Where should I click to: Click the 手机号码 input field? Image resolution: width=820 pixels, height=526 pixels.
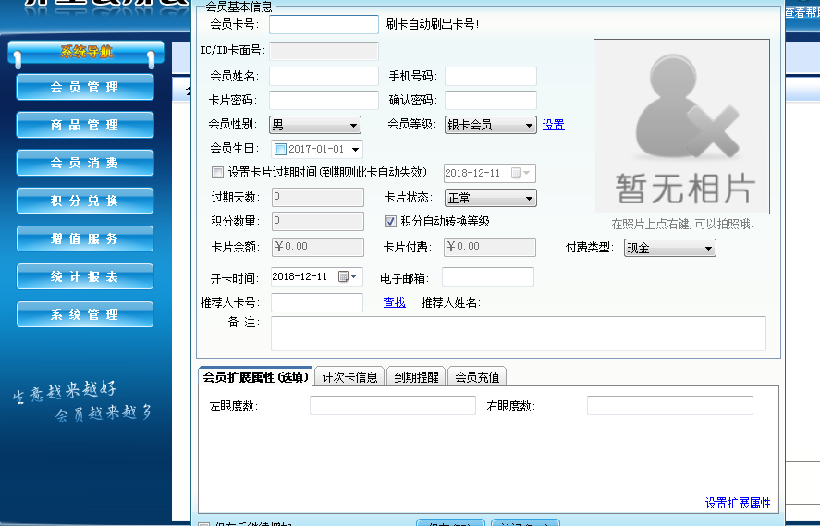click(x=491, y=76)
